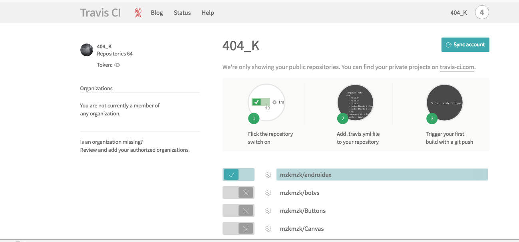Enable the mzkmzk/botvs repository switch
The image size is (519, 242).
click(238, 193)
